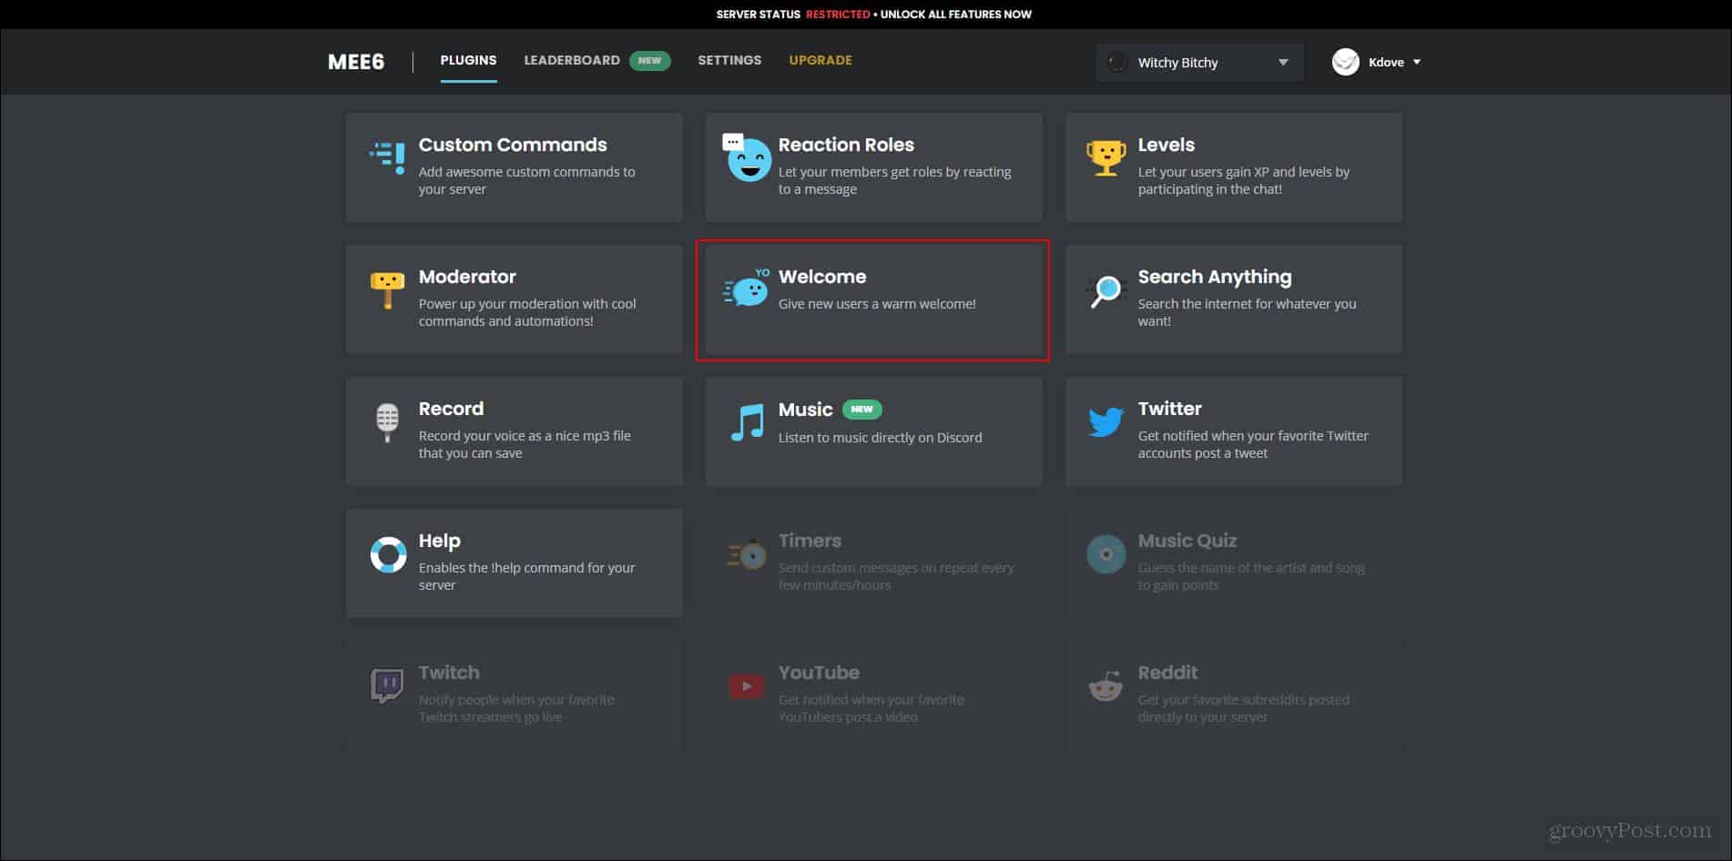Click the Help lifebuoy icon
The height and width of the screenshot is (861, 1732).
click(x=388, y=554)
